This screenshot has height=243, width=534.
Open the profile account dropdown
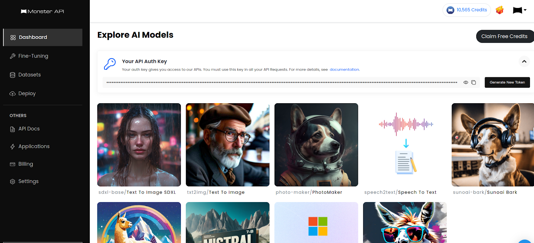coord(520,10)
